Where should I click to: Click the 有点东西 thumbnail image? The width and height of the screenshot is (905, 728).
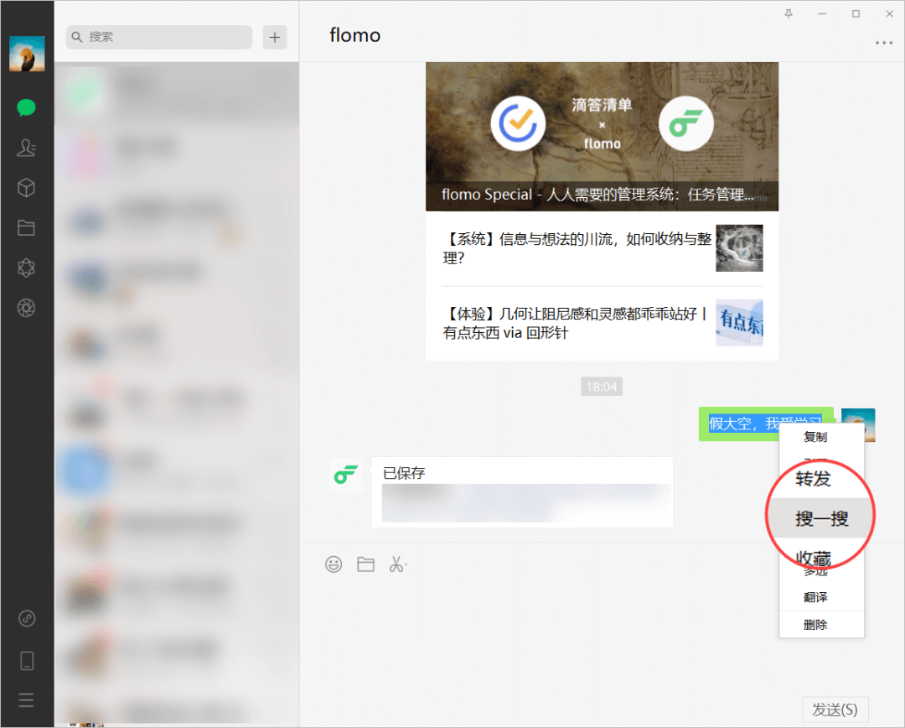coord(739,322)
